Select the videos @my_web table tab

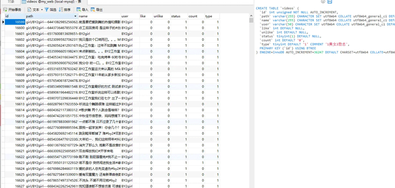pos(54,2)
